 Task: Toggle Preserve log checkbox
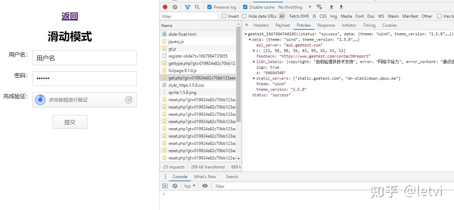[209, 7]
